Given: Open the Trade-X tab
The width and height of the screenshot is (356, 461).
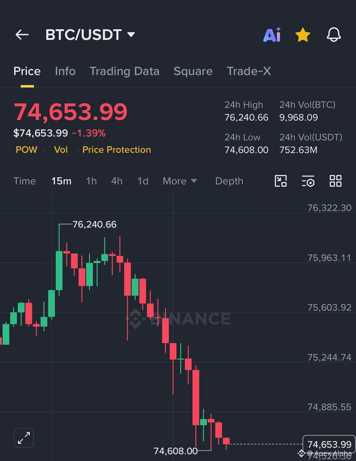Looking at the screenshot, I should tap(249, 71).
